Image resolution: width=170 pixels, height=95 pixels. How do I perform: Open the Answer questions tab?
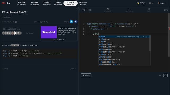(35, 3)
